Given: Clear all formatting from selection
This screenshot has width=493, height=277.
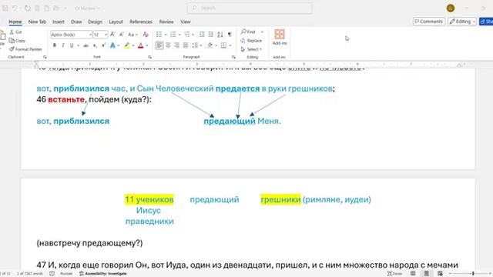Looking at the screenshot, I should point(146,34).
